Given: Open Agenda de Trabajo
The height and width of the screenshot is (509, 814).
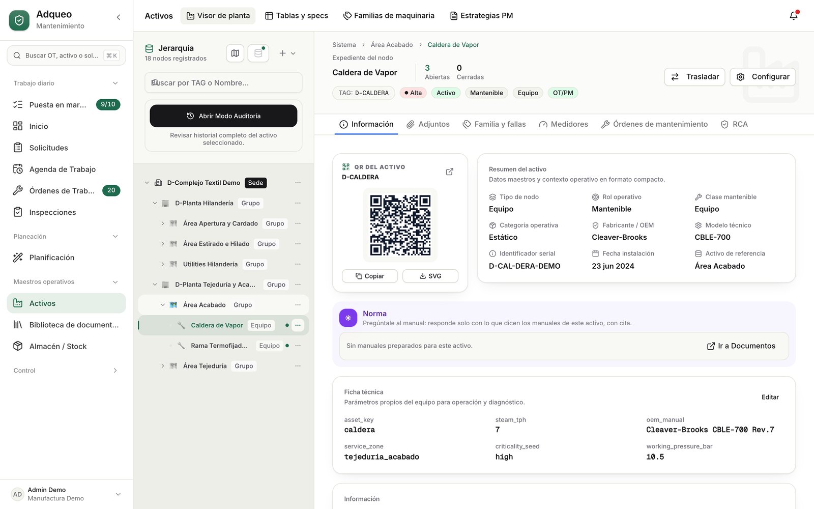Looking at the screenshot, I should pyautogui.click(x=66, y=169).
